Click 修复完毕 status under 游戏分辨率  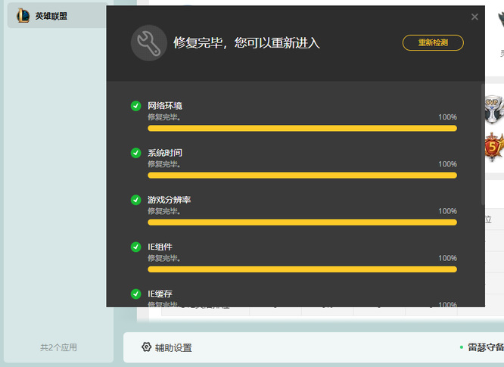[x=164, y=211]
